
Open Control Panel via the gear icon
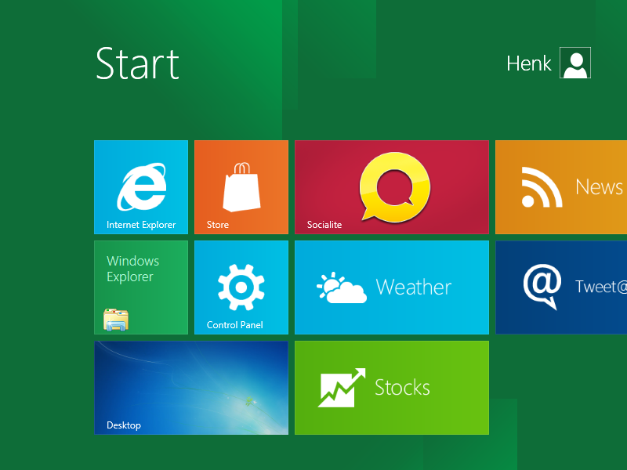[241, 284]
